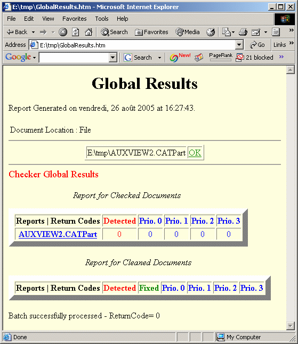Click the vertical scrollbar down arrow
This screenshot has height=344, width=298.
(291, 325)
